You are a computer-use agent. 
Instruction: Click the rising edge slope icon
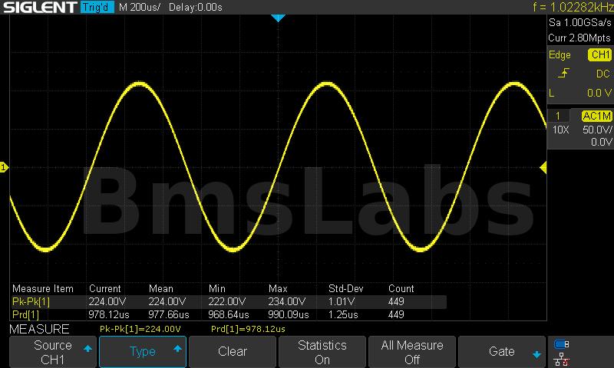563,73
